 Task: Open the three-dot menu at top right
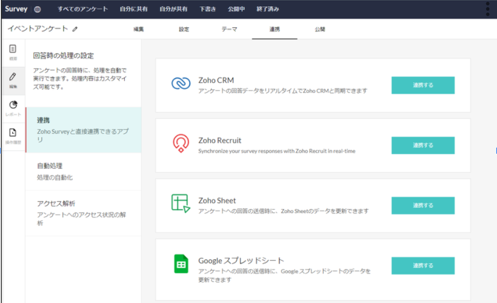pyautogui.click(x=487, y=9)
